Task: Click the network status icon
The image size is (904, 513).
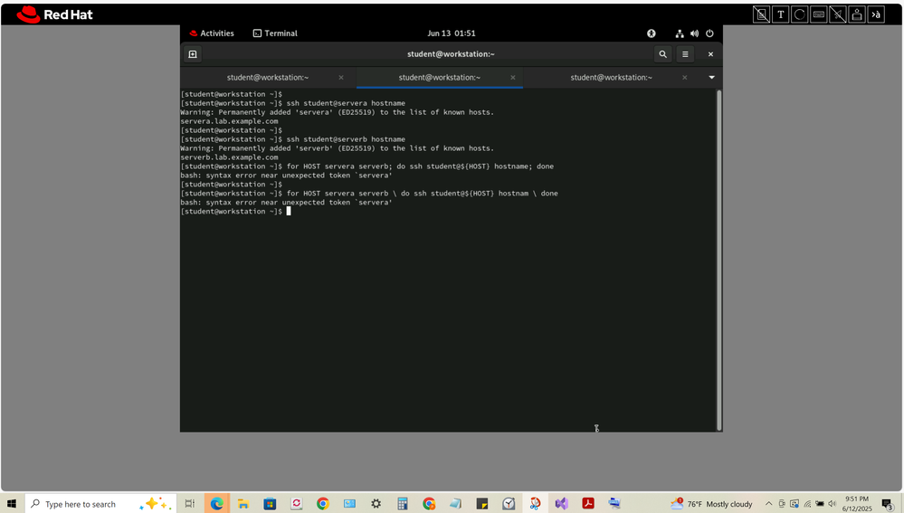Action: click(x=680, y=33)
